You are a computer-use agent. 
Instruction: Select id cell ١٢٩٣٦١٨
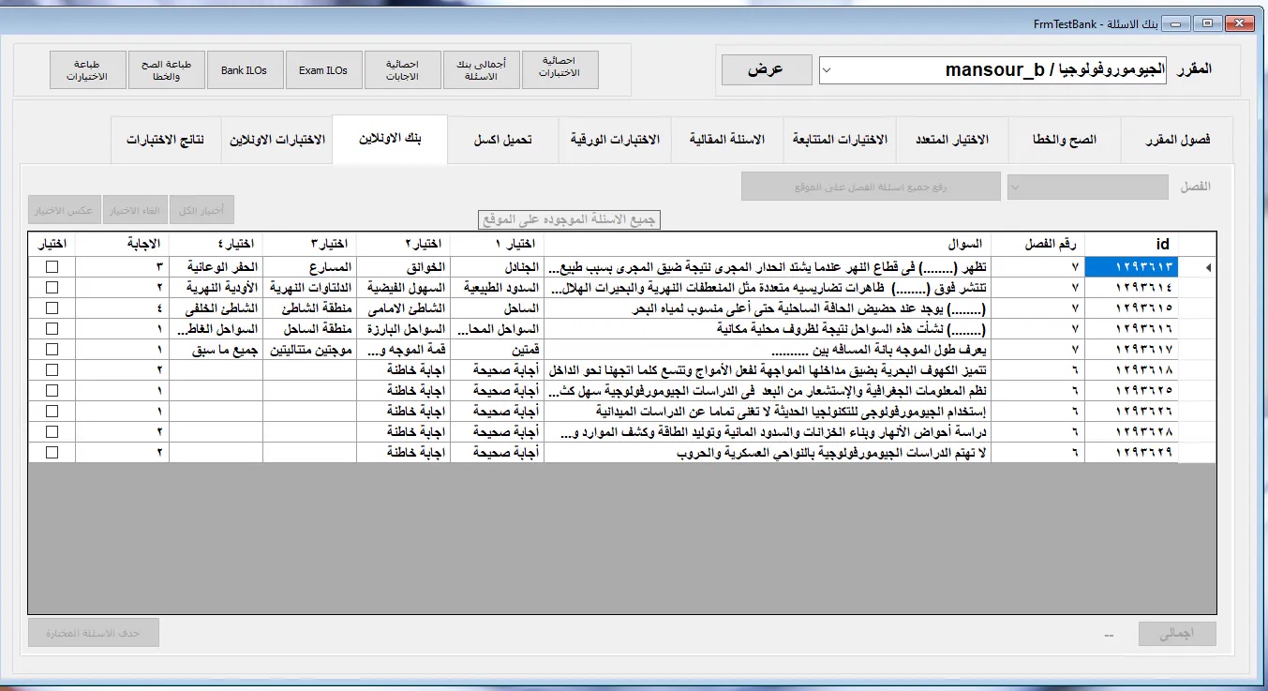point(1132,370)
